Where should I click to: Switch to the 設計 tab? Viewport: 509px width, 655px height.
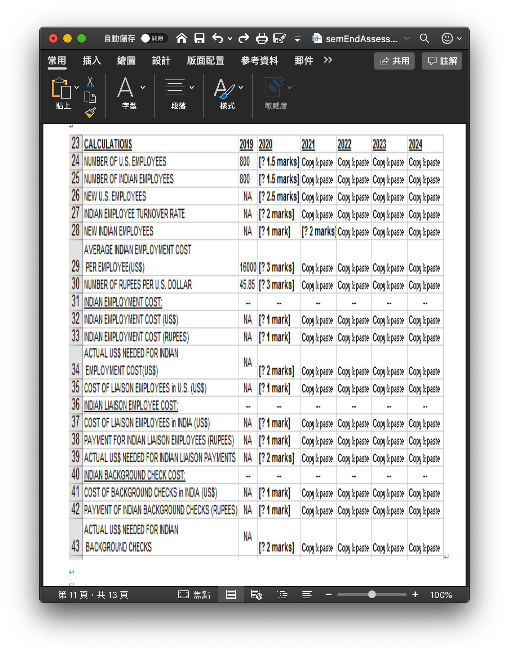(x=161, y=61)
